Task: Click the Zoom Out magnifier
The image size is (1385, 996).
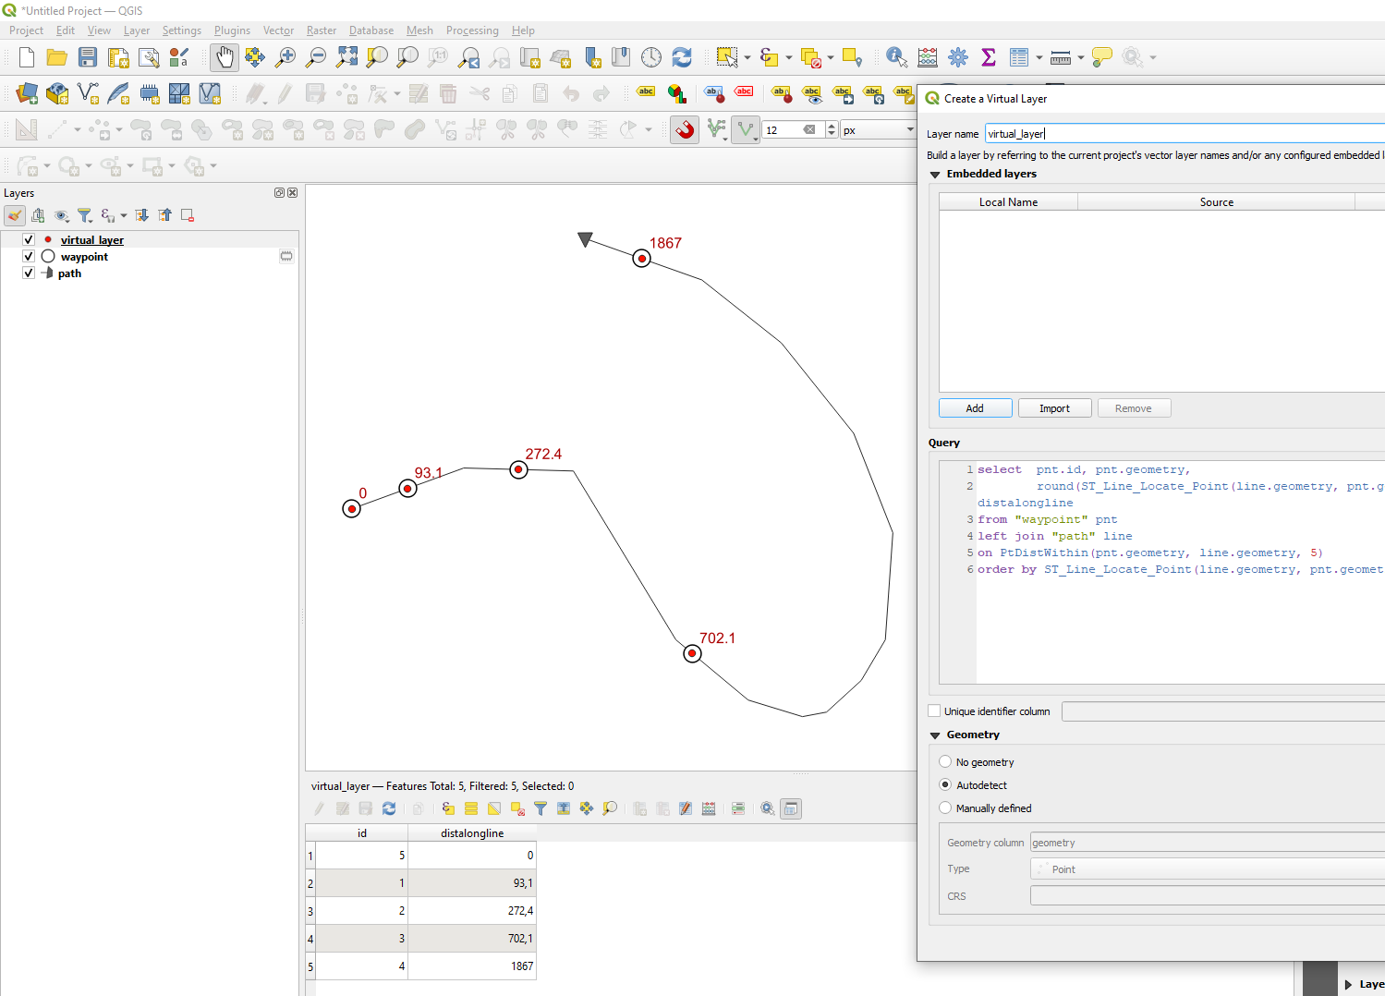Action: pyautogui.click(x=316, y=57)
